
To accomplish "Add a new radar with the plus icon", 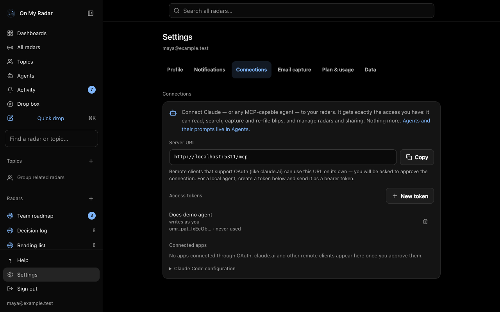I will (91, 199).
